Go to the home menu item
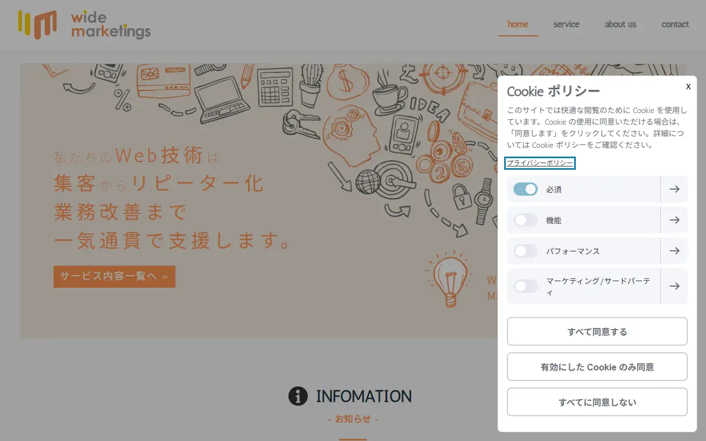706x441 pixels. coord(518,24)
